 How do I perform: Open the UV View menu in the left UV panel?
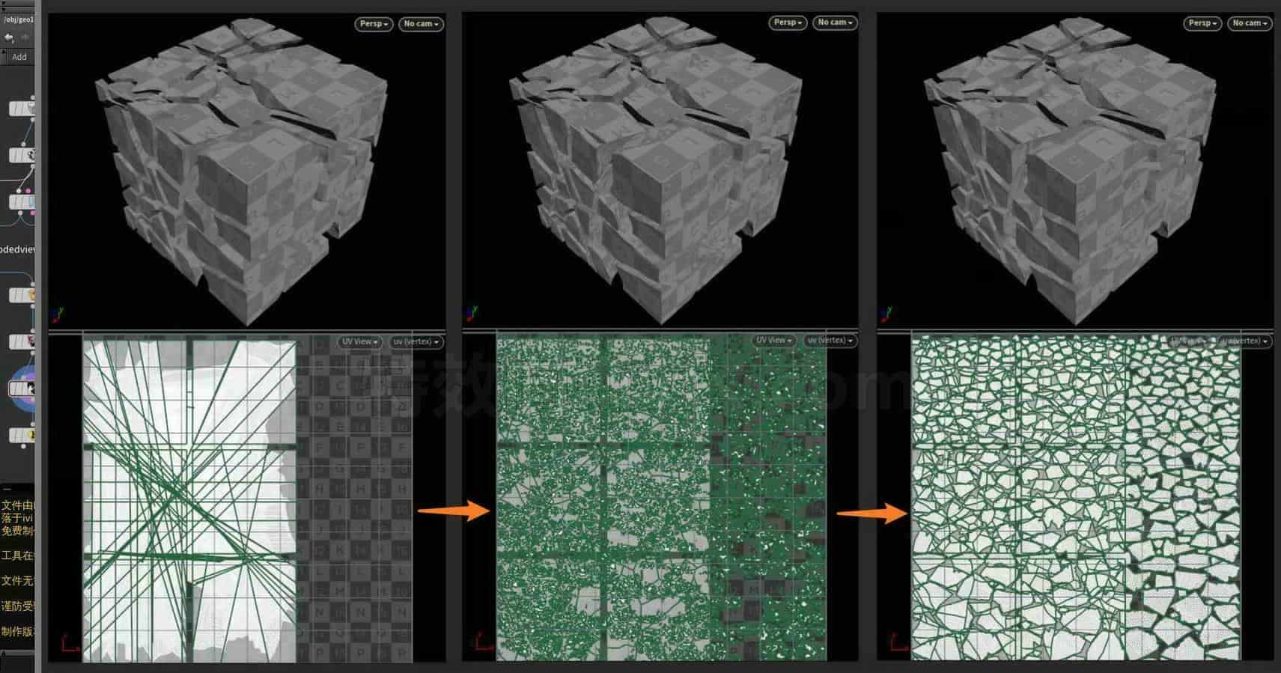click(360, 342)
